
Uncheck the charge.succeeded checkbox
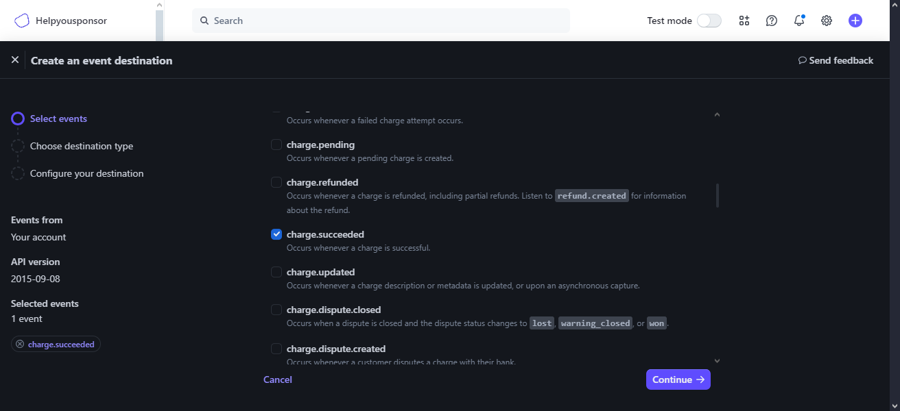276,234
